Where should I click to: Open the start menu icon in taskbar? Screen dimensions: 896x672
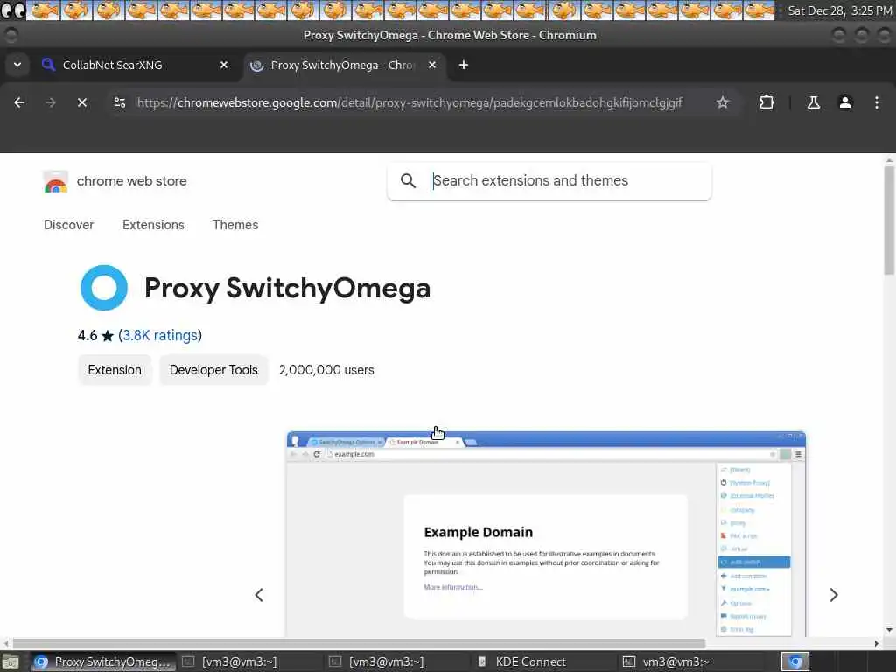[10, 662]
